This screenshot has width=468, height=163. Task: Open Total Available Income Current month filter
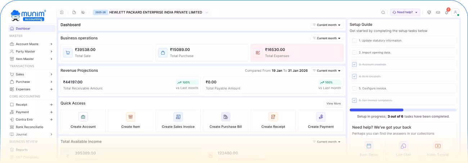point(327,142)
